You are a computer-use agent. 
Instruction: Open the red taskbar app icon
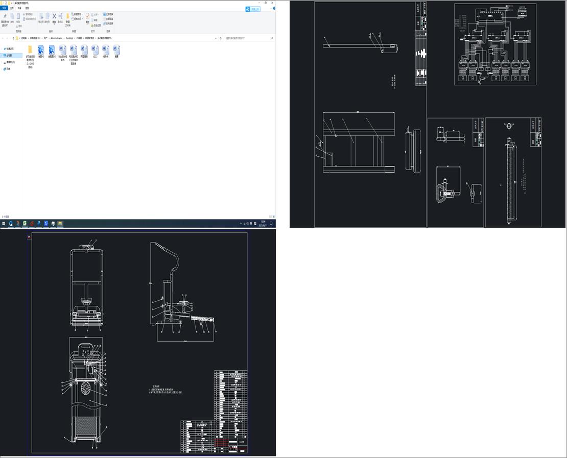point(32,224)
